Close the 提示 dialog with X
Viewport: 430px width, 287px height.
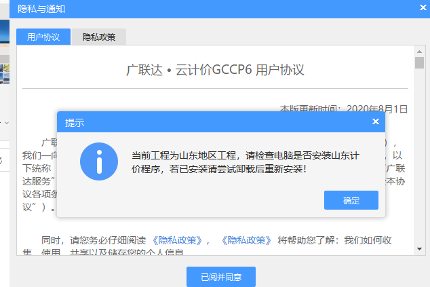(376, 121)
